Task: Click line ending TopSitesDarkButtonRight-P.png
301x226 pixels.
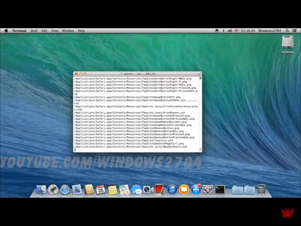Action: tap(131, 82)
